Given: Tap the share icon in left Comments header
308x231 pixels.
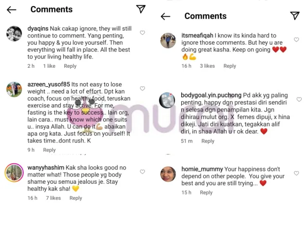Looking at the screenshot, I should pos(141,9).
